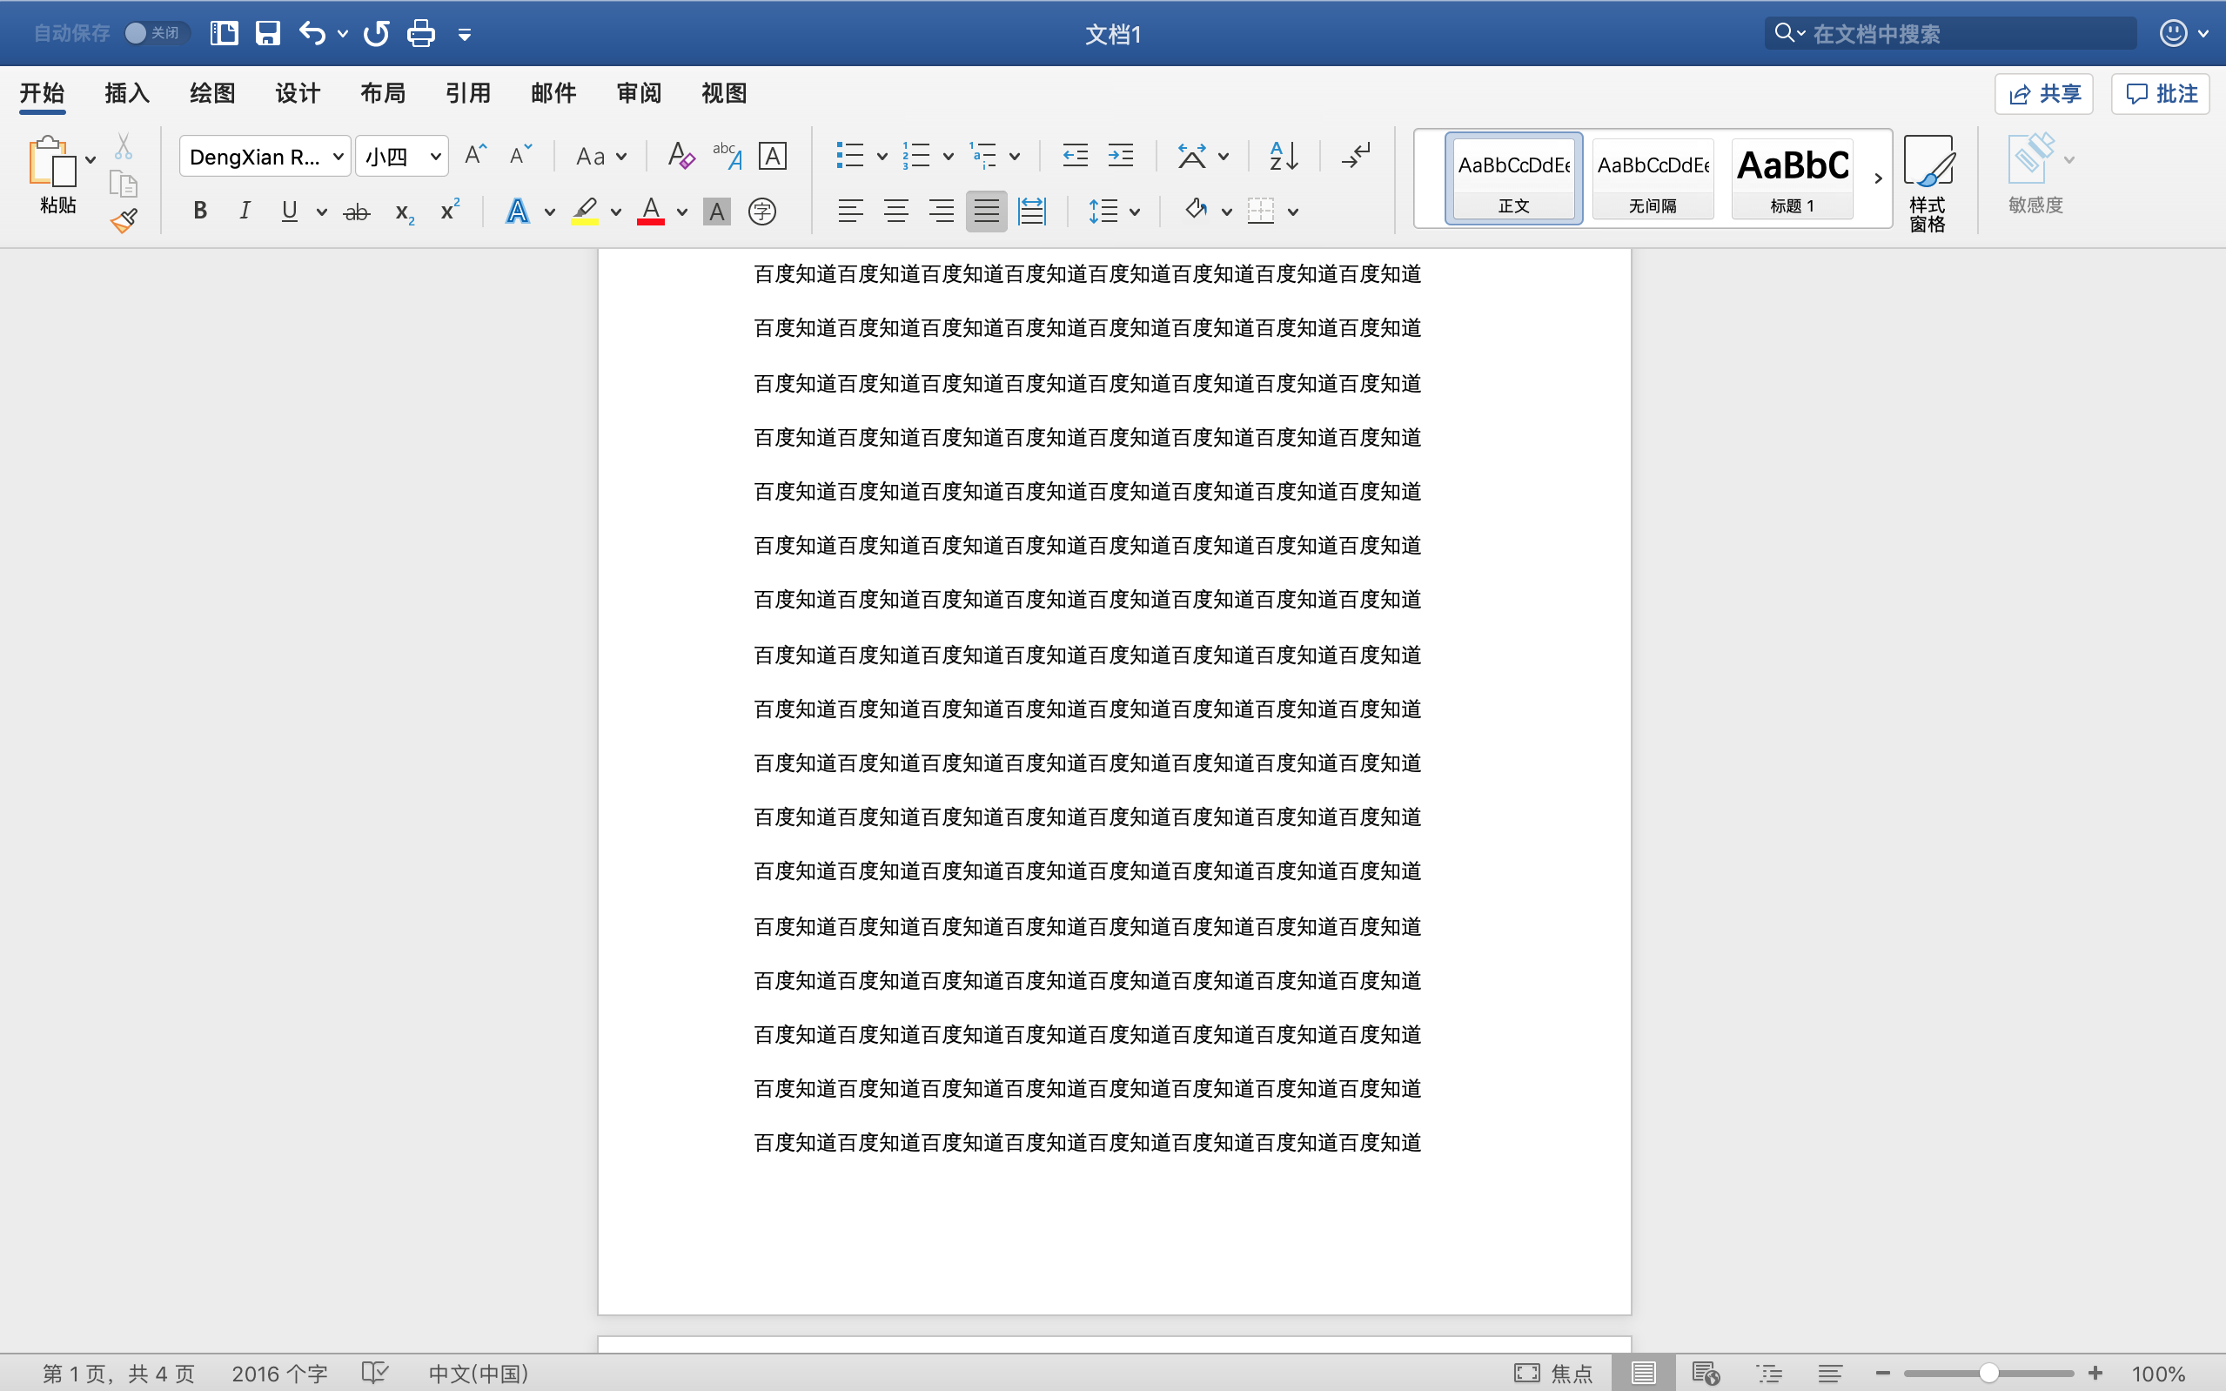Open the Design ribbon tab
Screen dimensions: 2226x1391
tap(298, 93)
